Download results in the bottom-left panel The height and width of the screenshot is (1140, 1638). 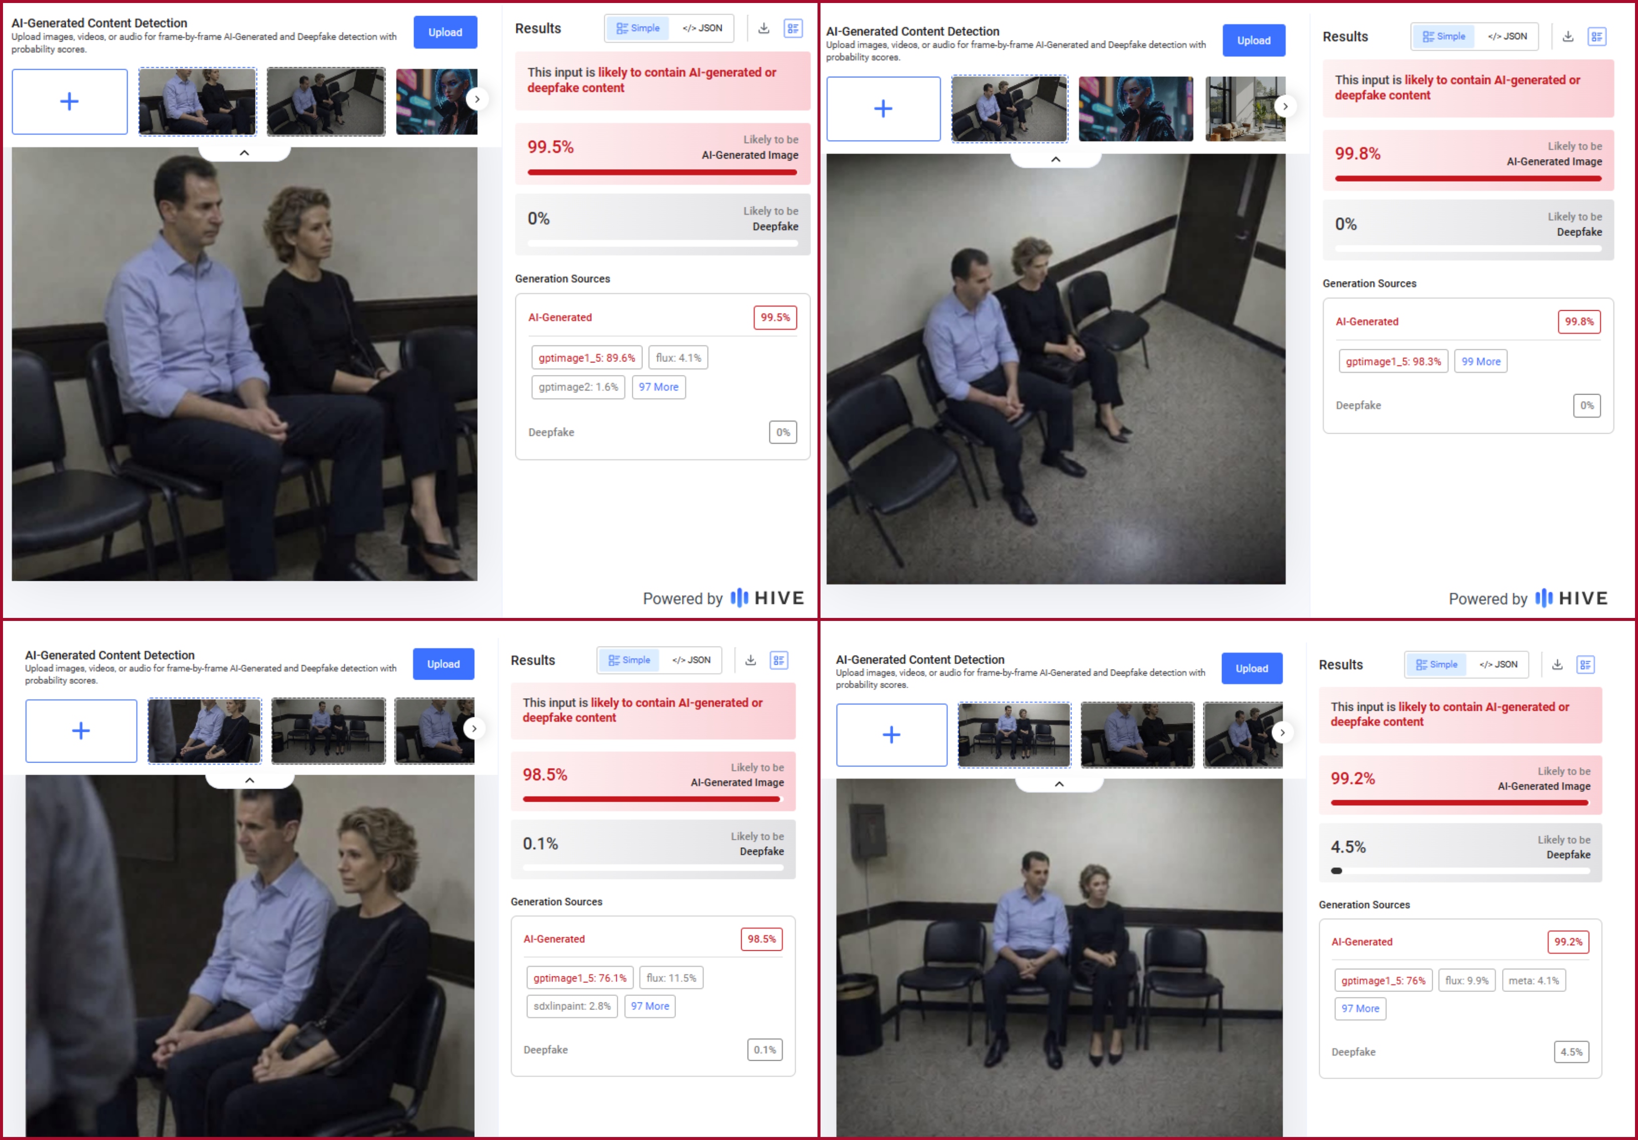click(x=751, y=660)
